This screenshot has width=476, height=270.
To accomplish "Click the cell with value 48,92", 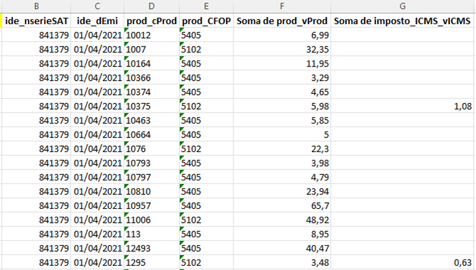I will (x=282, y=220).
